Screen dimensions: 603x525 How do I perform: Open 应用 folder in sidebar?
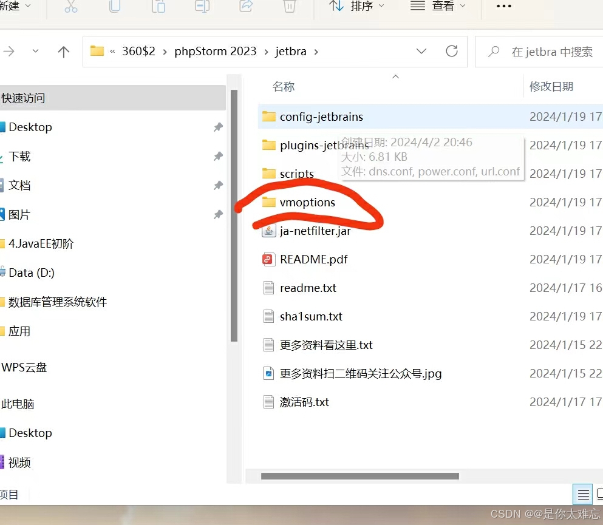tap(19, 331)
